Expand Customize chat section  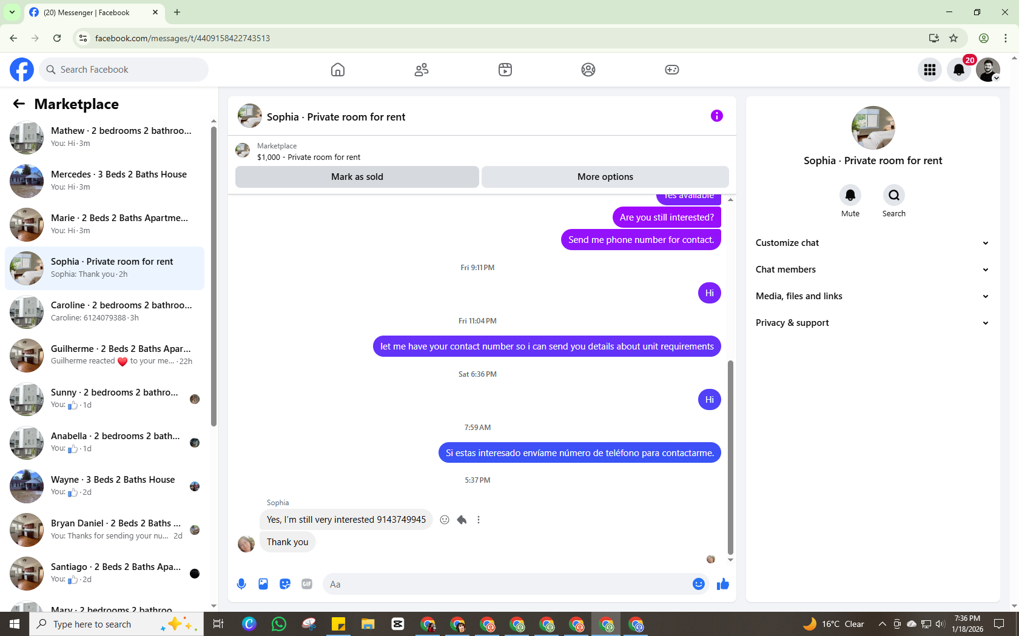click(873, 243)
